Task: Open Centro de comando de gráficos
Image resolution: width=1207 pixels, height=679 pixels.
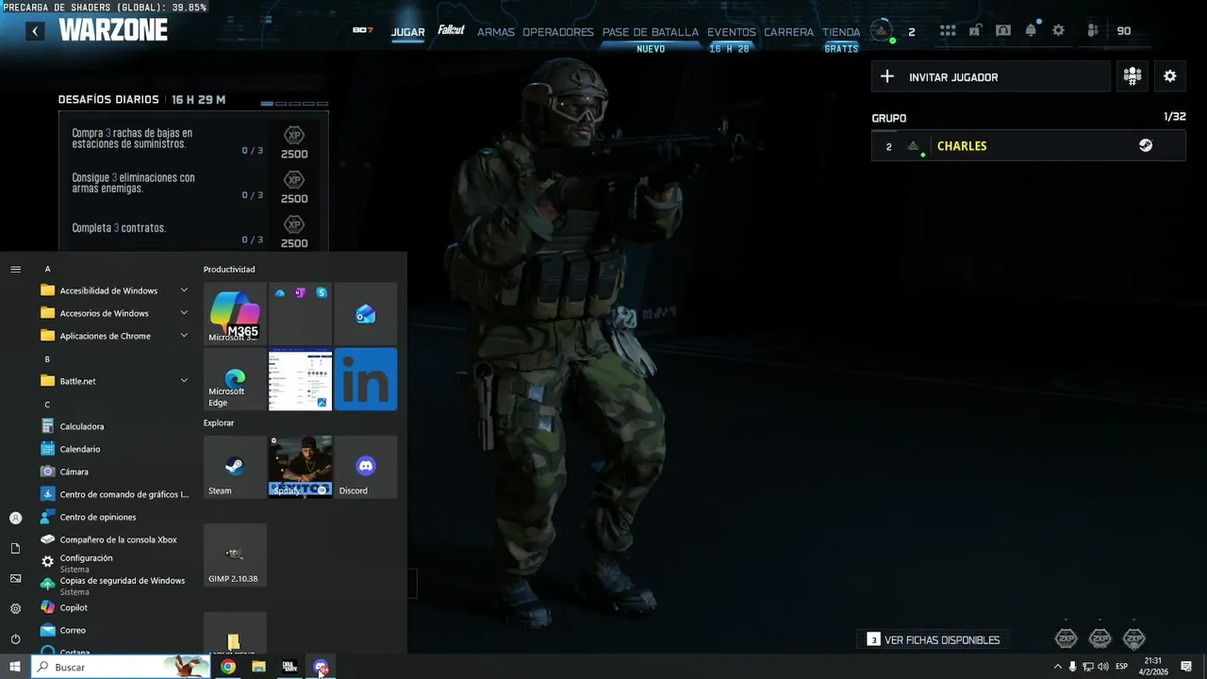Action: tap(115, 494)
